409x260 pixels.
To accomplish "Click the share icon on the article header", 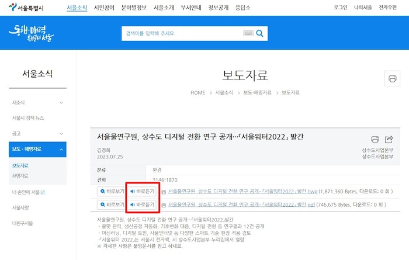I will (389, 140).
